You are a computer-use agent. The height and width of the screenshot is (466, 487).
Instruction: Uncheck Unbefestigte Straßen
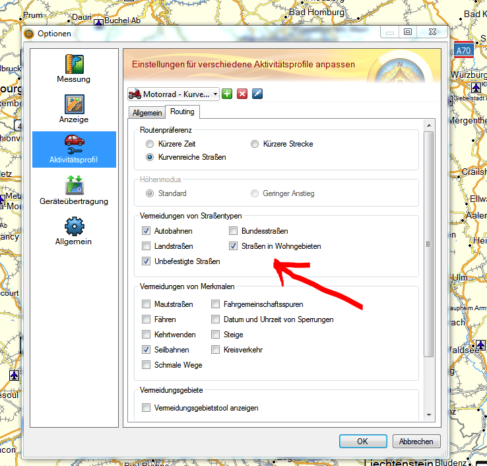(x=146, y=261)
